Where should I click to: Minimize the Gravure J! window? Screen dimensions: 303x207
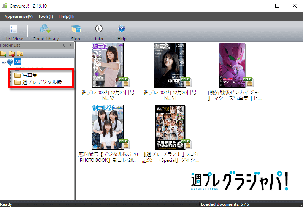260,6
